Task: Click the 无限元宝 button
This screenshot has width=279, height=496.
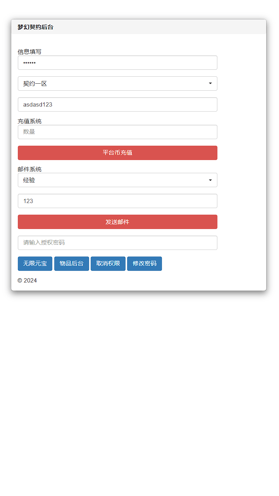Action: click(x=35, y=263)
